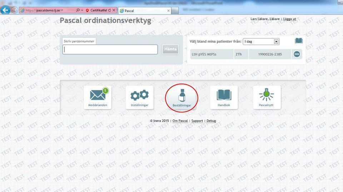Click the DOS badge for patient 19900226-2385
The height and width of the screenshot is (192, 343).
tap(297, 54)
